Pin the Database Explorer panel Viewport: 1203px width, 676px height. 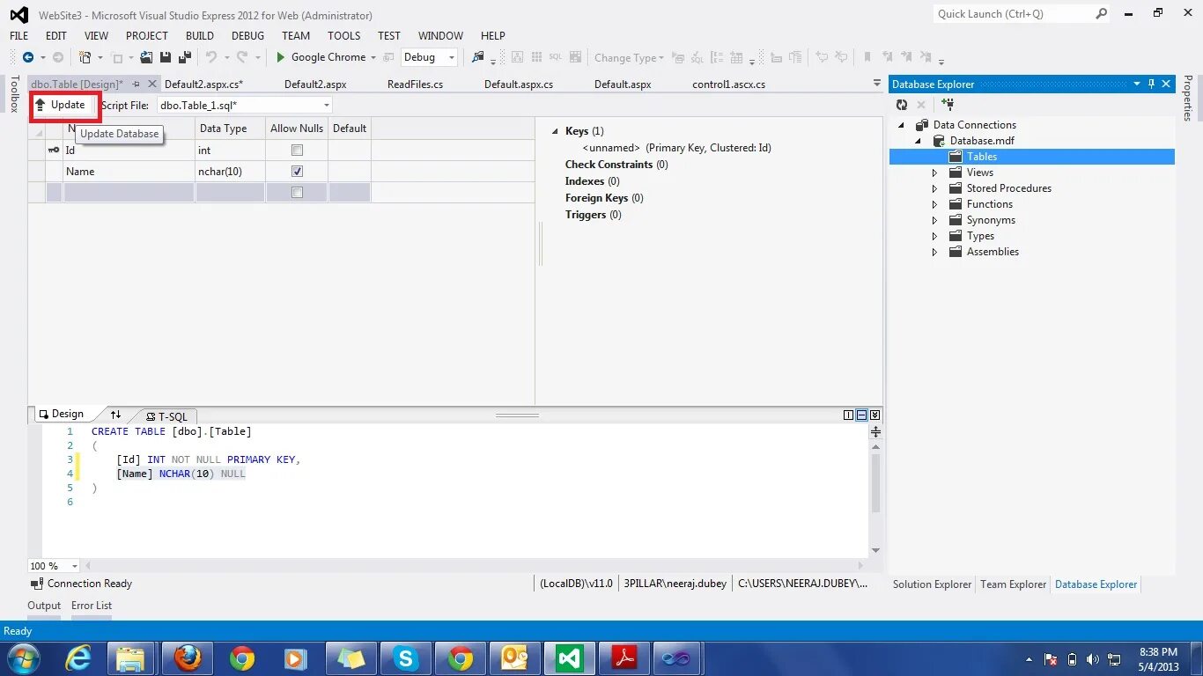click(x=1151, y=84)
